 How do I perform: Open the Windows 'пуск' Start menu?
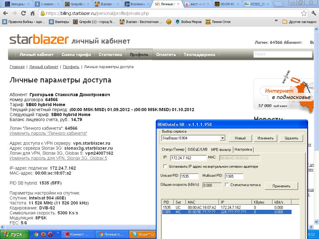coord(14,234)
